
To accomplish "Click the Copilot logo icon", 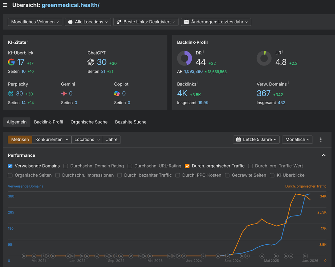I will 117,94.
